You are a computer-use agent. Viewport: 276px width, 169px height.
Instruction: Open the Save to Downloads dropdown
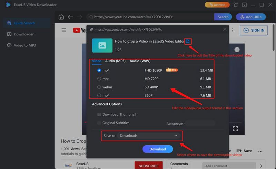(149, 136)
